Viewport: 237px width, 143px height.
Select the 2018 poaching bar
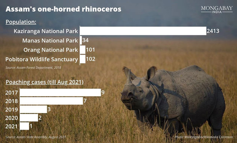[x=52, y=101]
